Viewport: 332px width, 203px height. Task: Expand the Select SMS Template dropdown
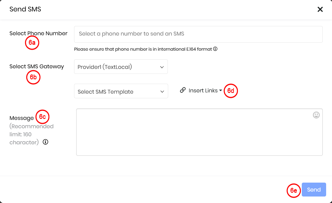click(121, 91)
